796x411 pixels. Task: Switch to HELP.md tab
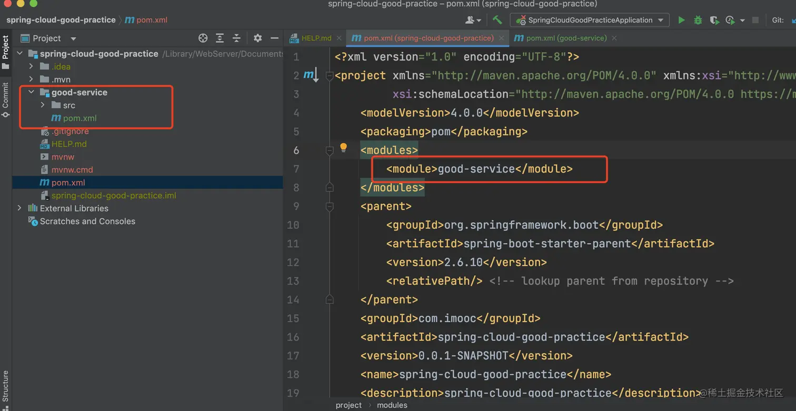coord(316,38)
